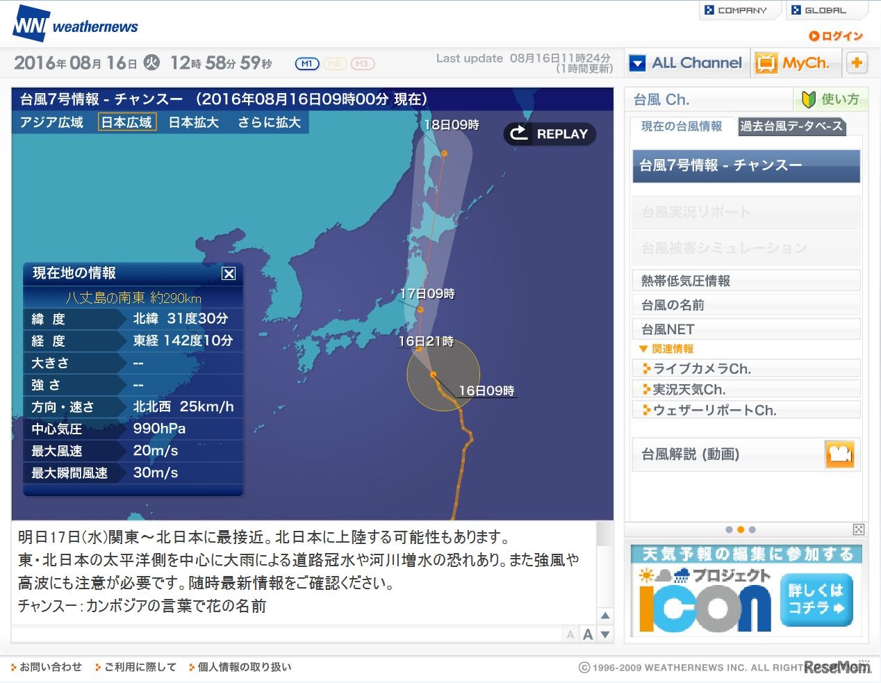Viewport: 881px width, 683px height.
Task: Open the ALL Channel dropdown
Action: coord(637,63)
